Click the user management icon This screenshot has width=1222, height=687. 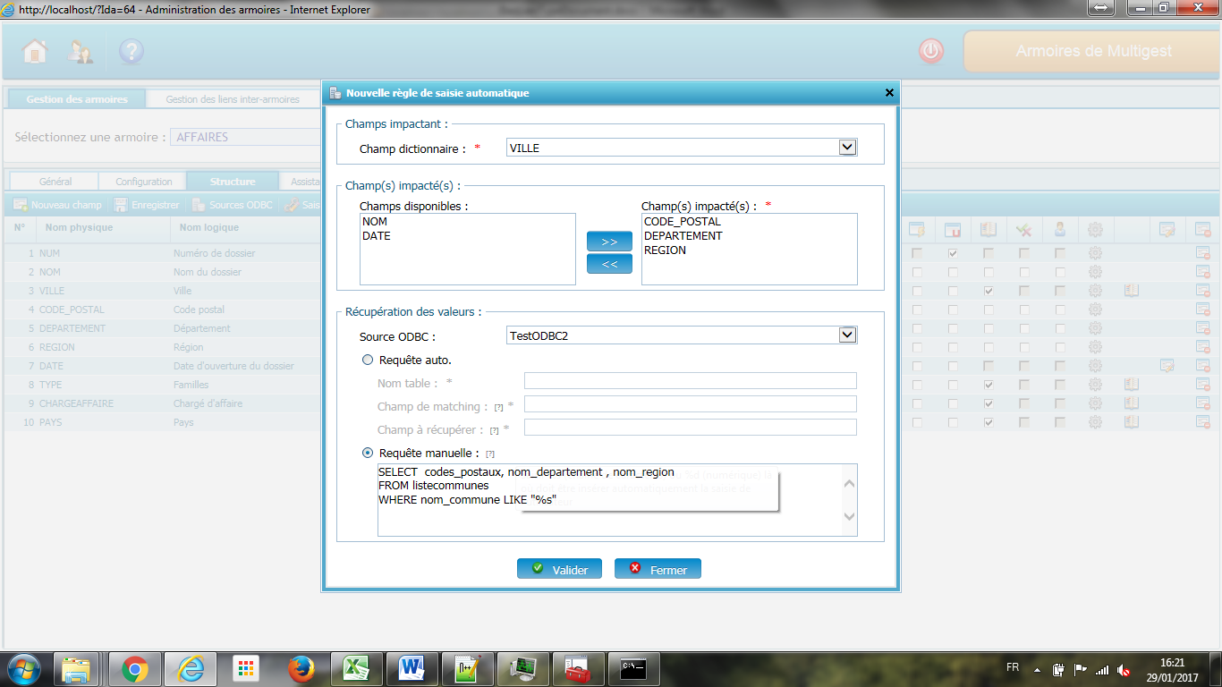81,52
